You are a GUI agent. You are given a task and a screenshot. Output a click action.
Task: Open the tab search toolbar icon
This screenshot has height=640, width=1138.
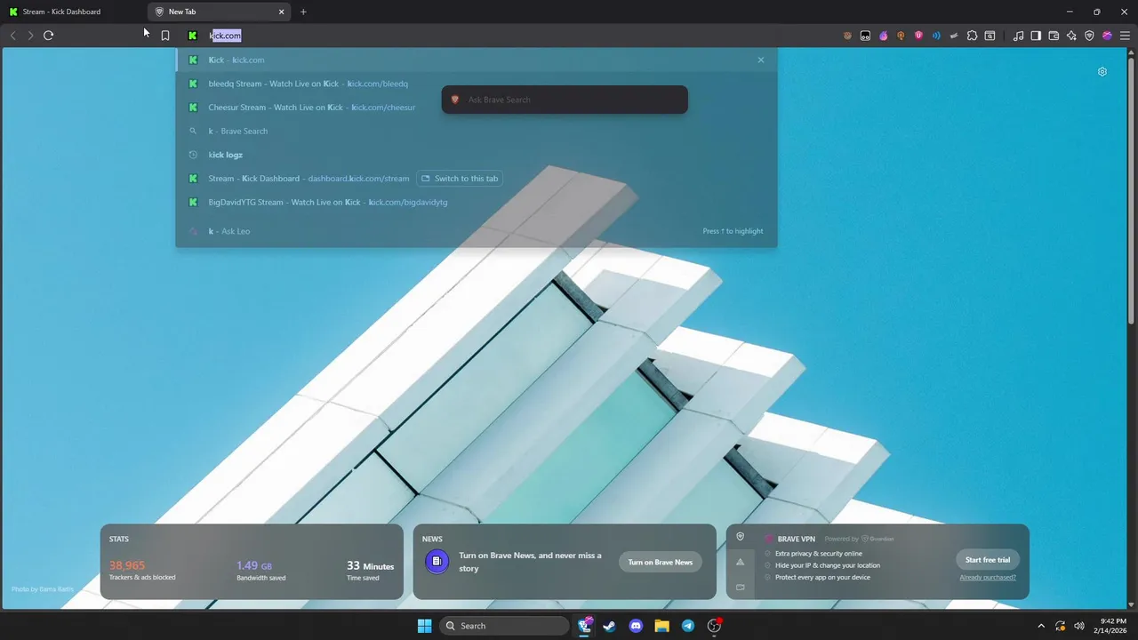[990, 36]
